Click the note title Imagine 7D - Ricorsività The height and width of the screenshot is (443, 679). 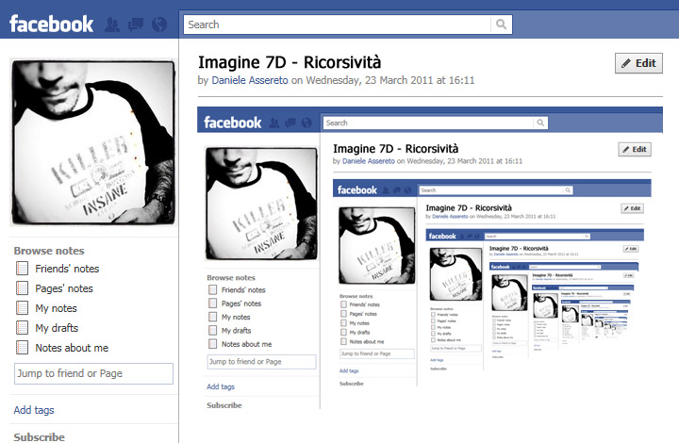pos(290,62)
